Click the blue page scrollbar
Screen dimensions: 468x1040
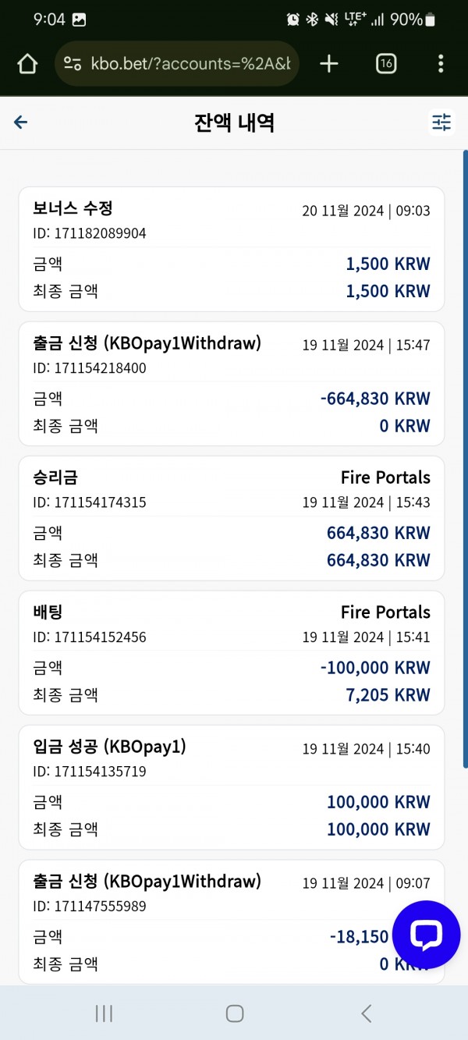[x=466, y=460]
